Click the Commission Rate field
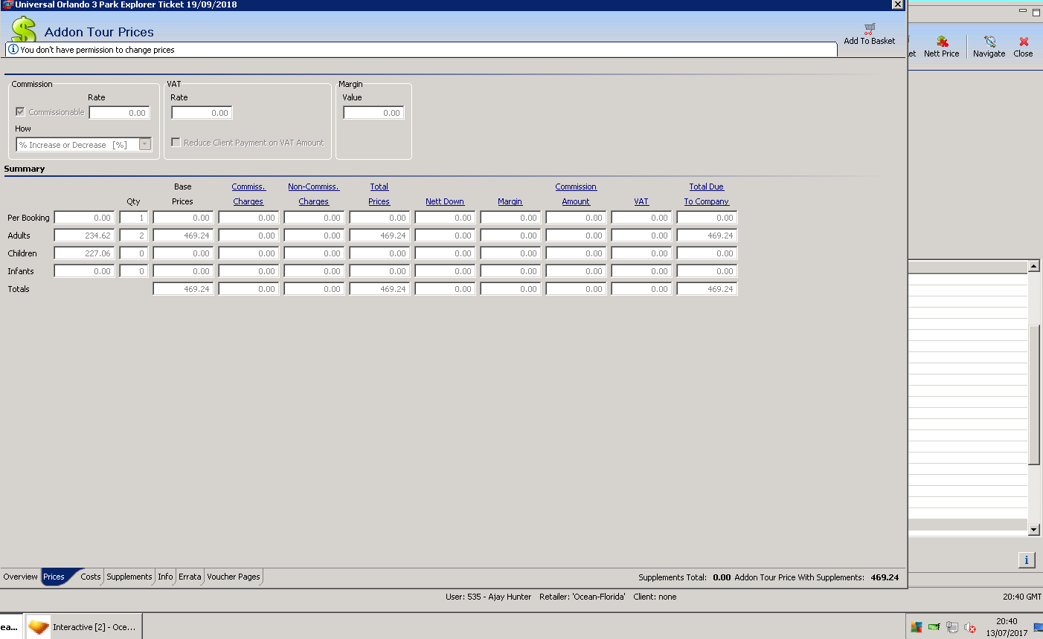This screenshot has width=1043, height=639. pos(120,113)
